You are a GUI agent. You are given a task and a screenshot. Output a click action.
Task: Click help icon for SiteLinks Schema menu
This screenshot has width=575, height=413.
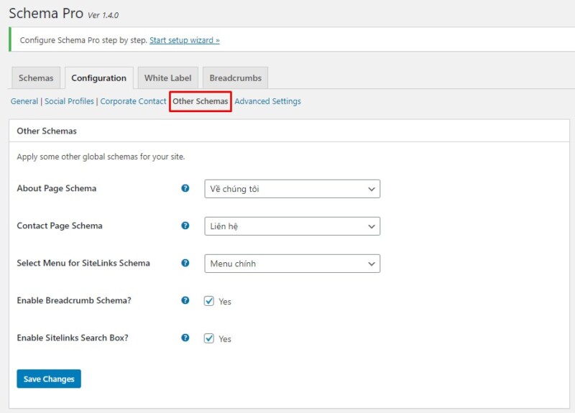tap(185, 263)
